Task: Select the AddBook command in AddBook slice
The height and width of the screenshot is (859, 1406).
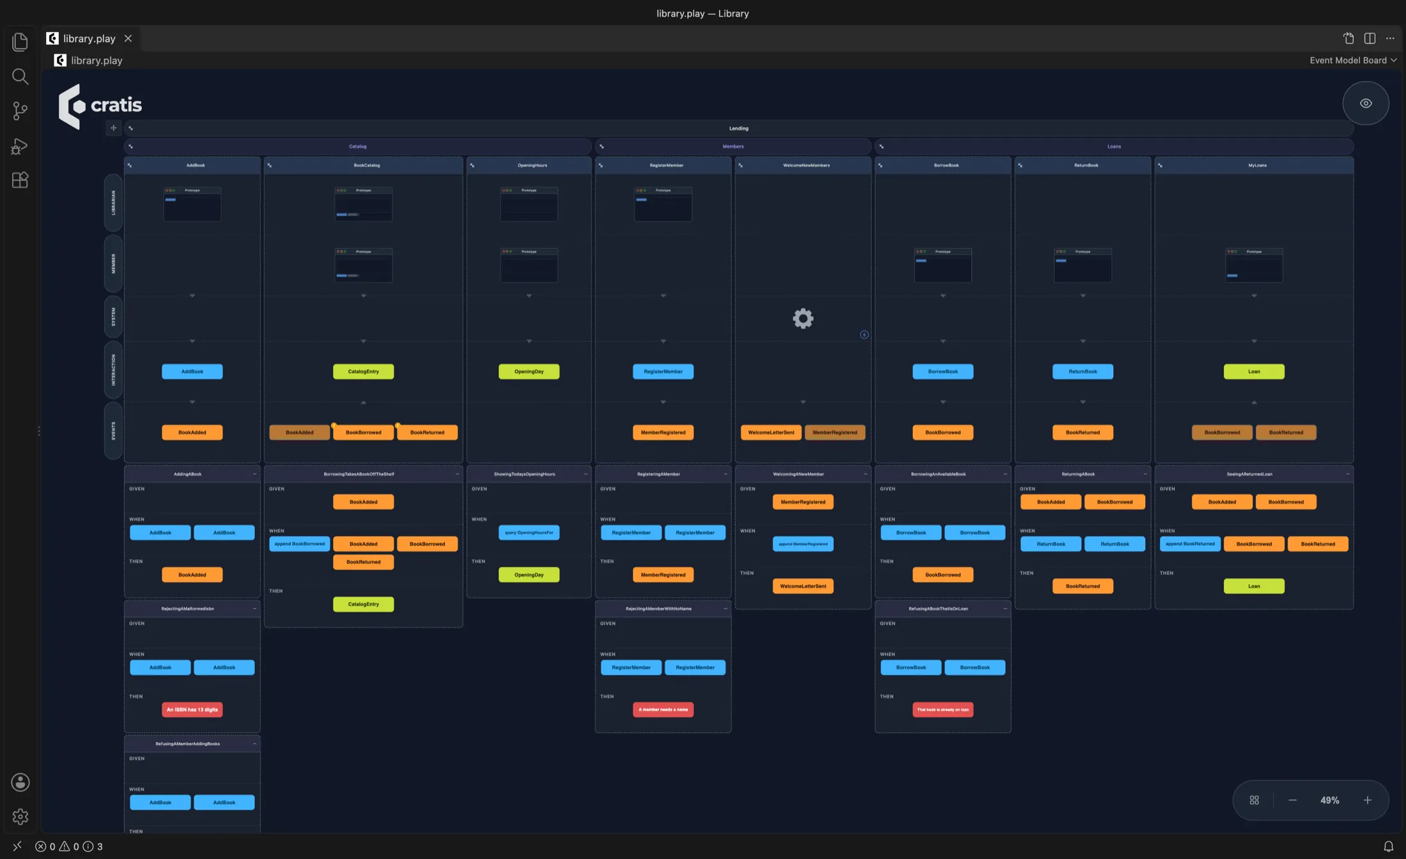Action: 192,371
